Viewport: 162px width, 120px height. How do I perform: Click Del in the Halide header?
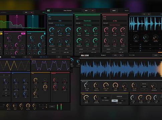pyautogui.click(x=121, y=55)
